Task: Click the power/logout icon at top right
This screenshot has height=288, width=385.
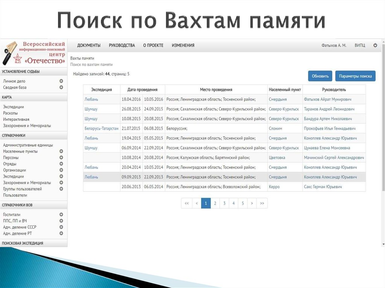Action: pyautogui.click(x=375, y=45)
